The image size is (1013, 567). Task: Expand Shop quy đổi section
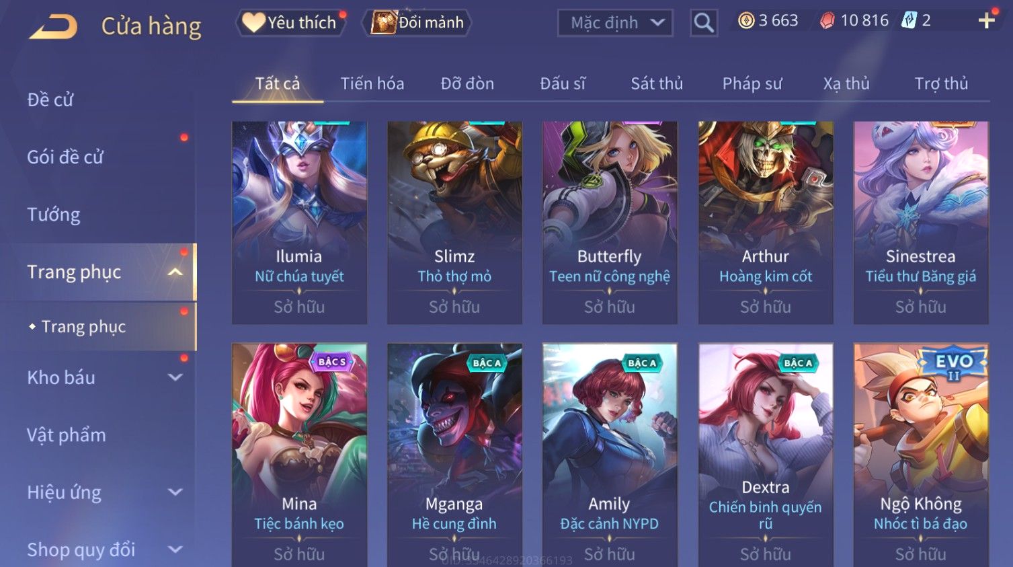point(175,550)
